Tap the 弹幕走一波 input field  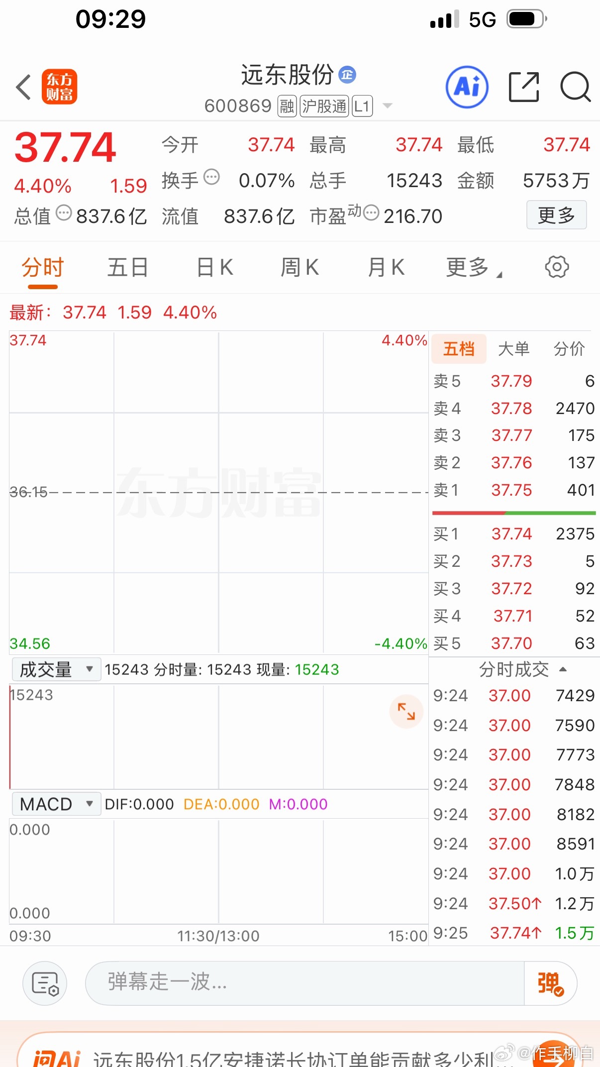[x=304, y=983]
